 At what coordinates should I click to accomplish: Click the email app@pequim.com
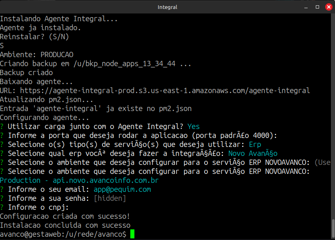coord(123,189)
